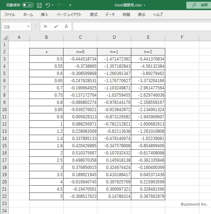The image size is (211, 214).
Task: Click cell with value -5.441370834
Action: pos(148,59)
